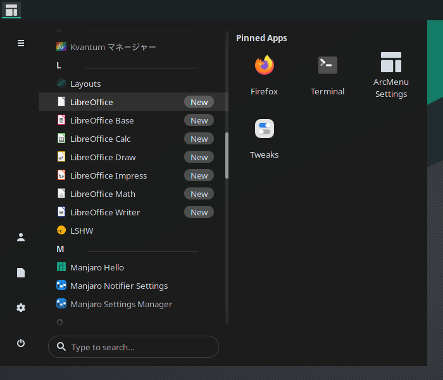Image resolution: width=443 pixels, height=380 pixels.
Task: Open Manjaro Settings Manager label
Action: coord(122,304)
